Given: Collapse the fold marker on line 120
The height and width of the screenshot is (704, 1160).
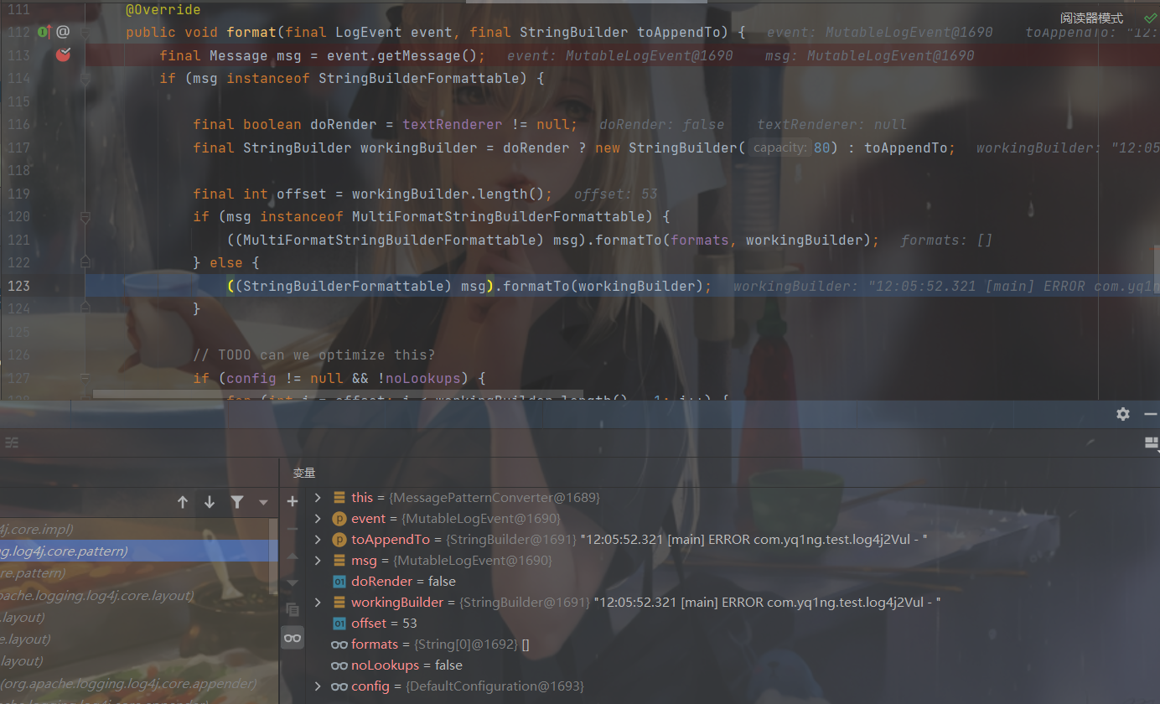Looking at the screenshot, I should [x=85, y=217].
